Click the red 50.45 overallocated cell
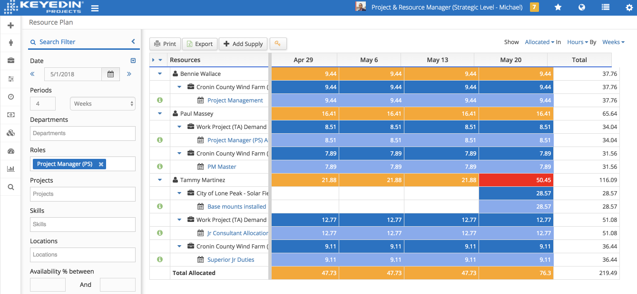This screenshot has width=637, height=294. 516,180
